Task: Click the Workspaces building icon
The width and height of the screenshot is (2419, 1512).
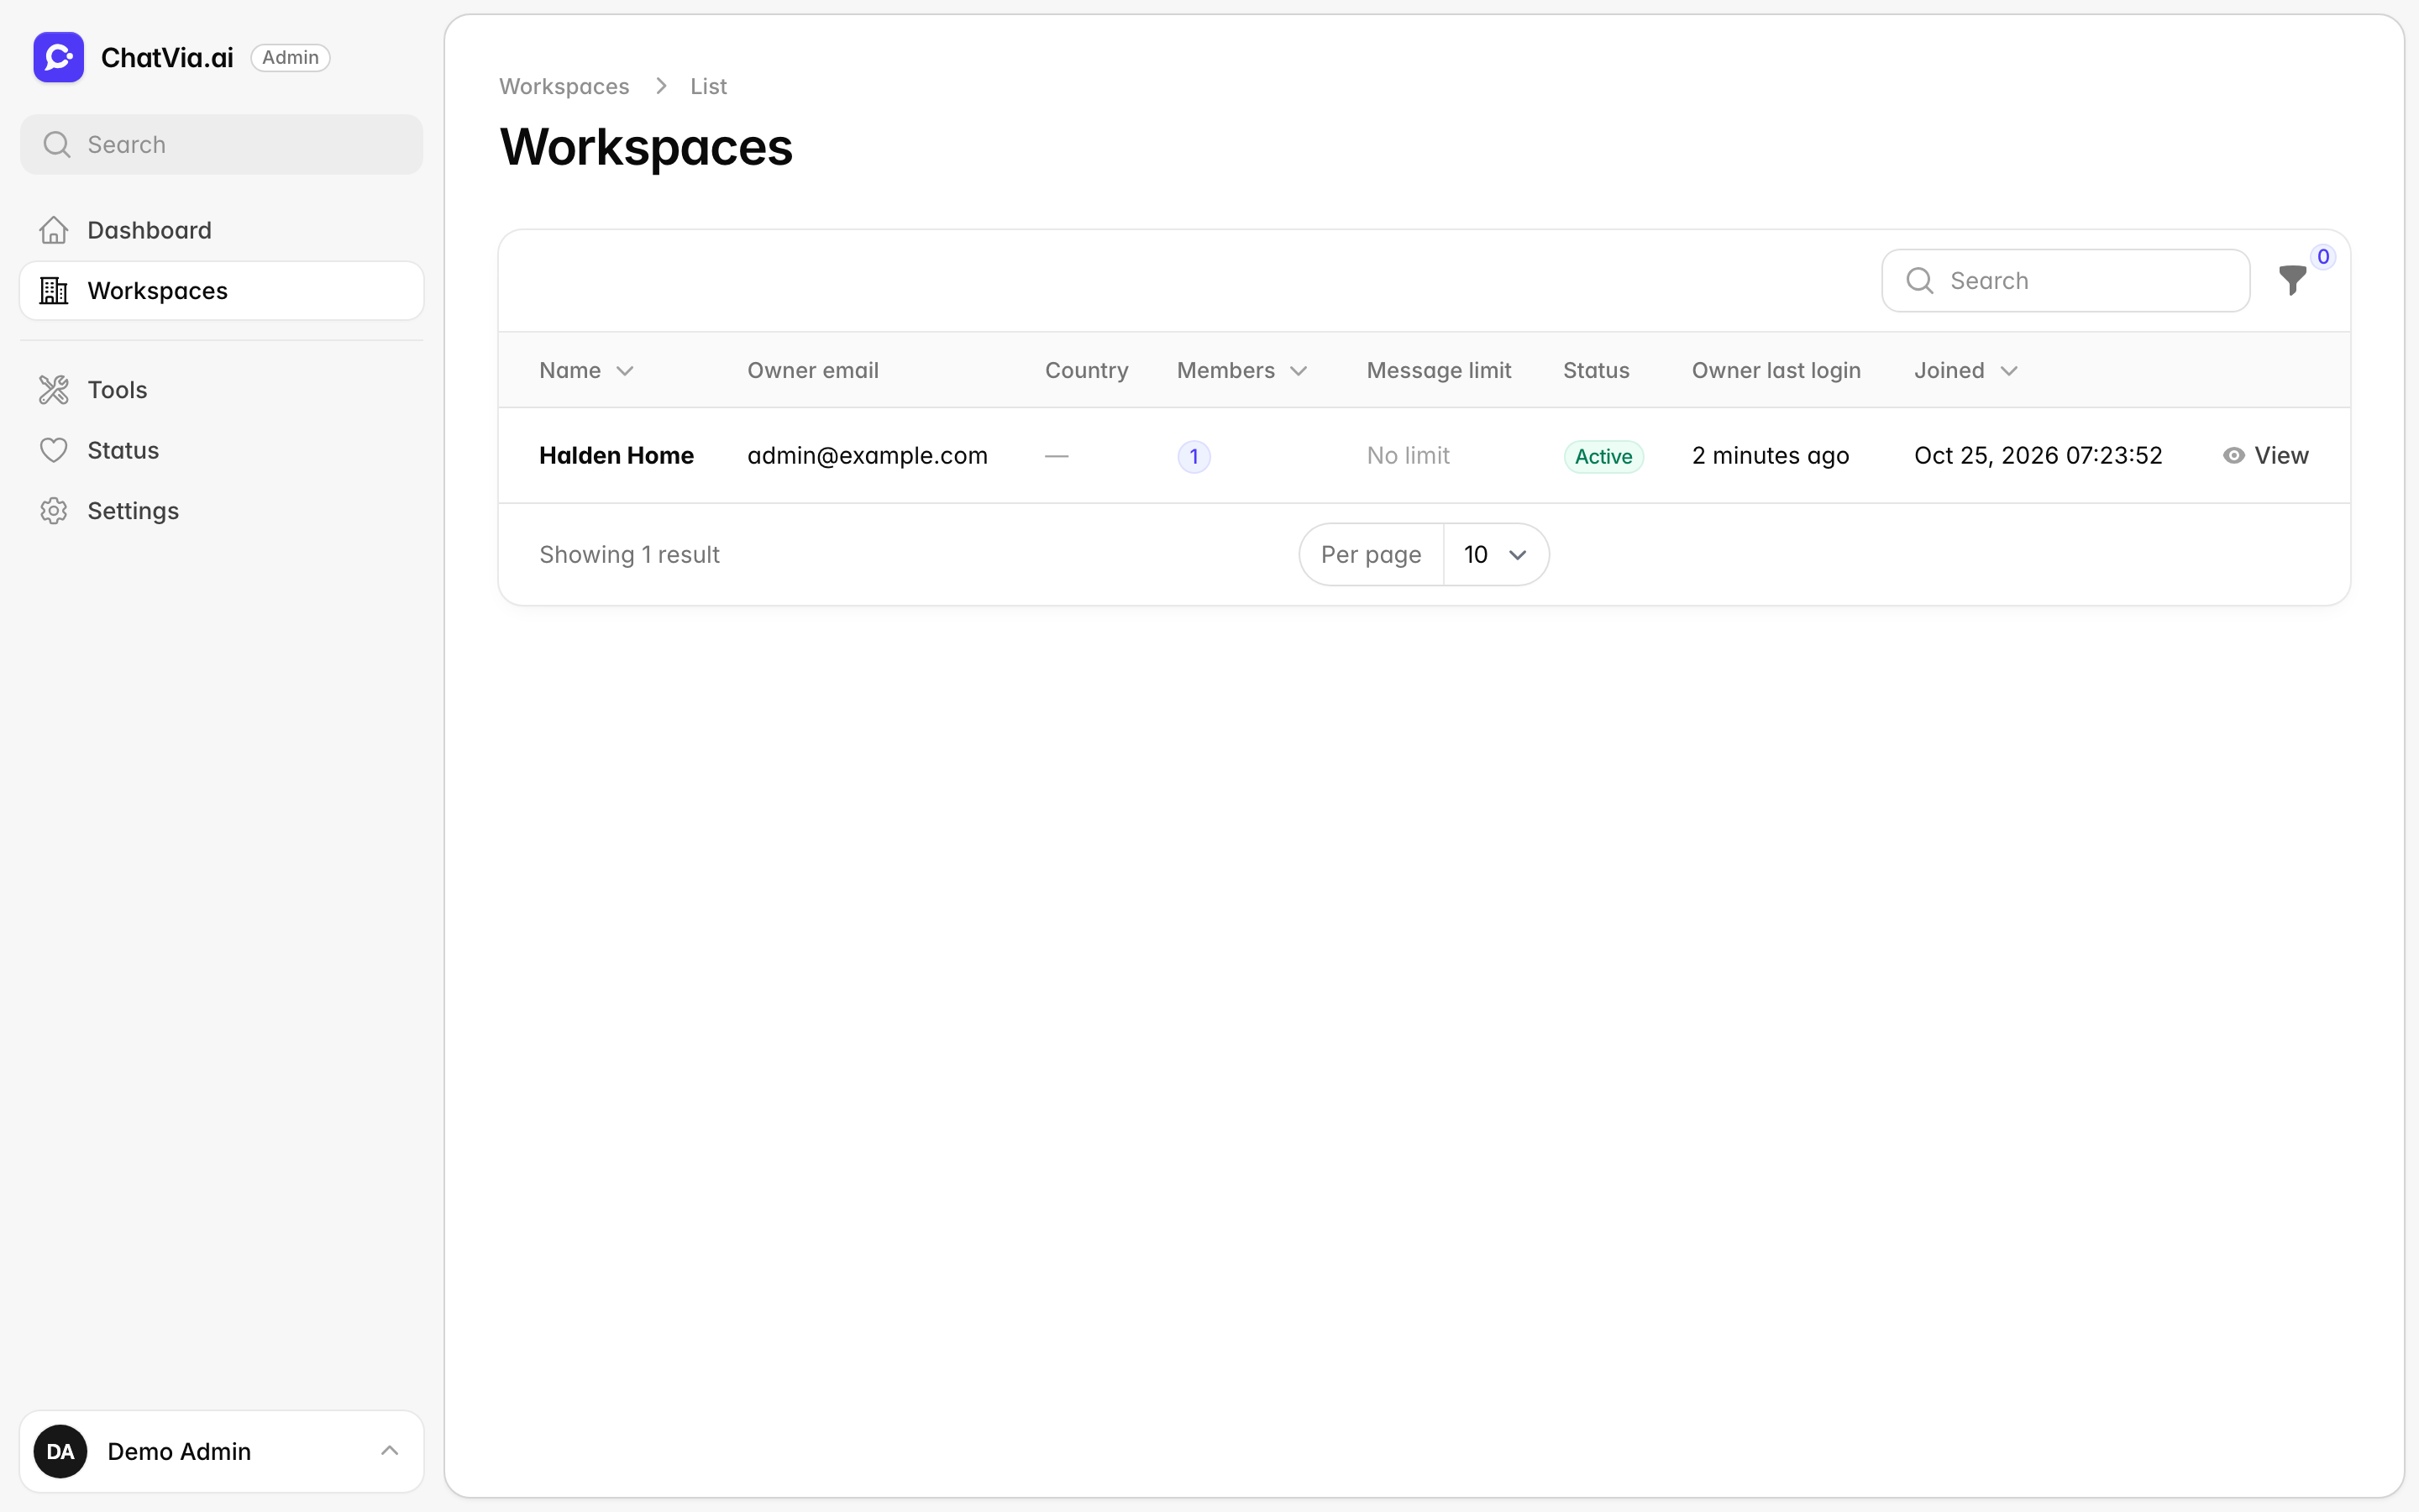Action: (54, 291)
